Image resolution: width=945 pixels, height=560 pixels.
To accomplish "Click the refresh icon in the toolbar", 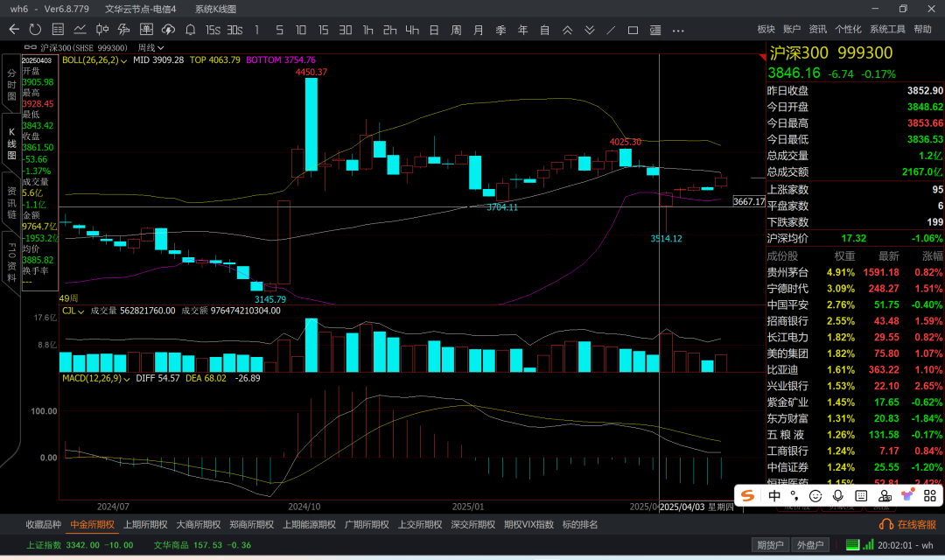I will tap(35, 30).
